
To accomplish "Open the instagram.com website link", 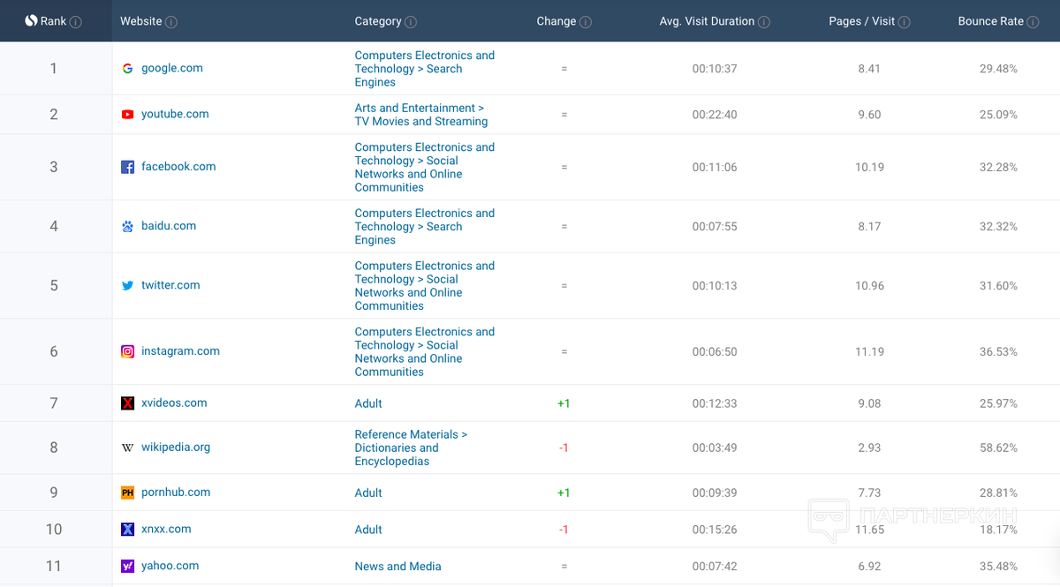I will point(180,350).
